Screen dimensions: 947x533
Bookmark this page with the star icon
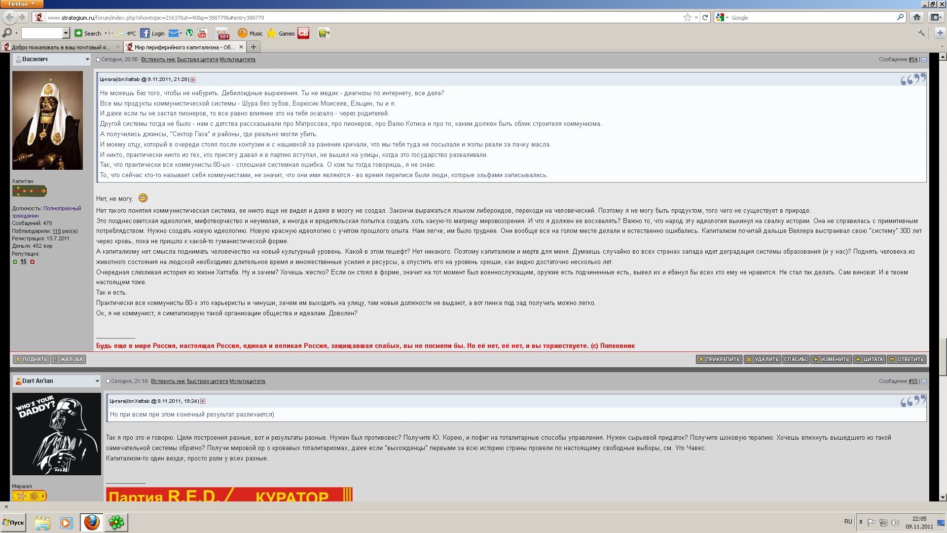(x=687, y=17)
